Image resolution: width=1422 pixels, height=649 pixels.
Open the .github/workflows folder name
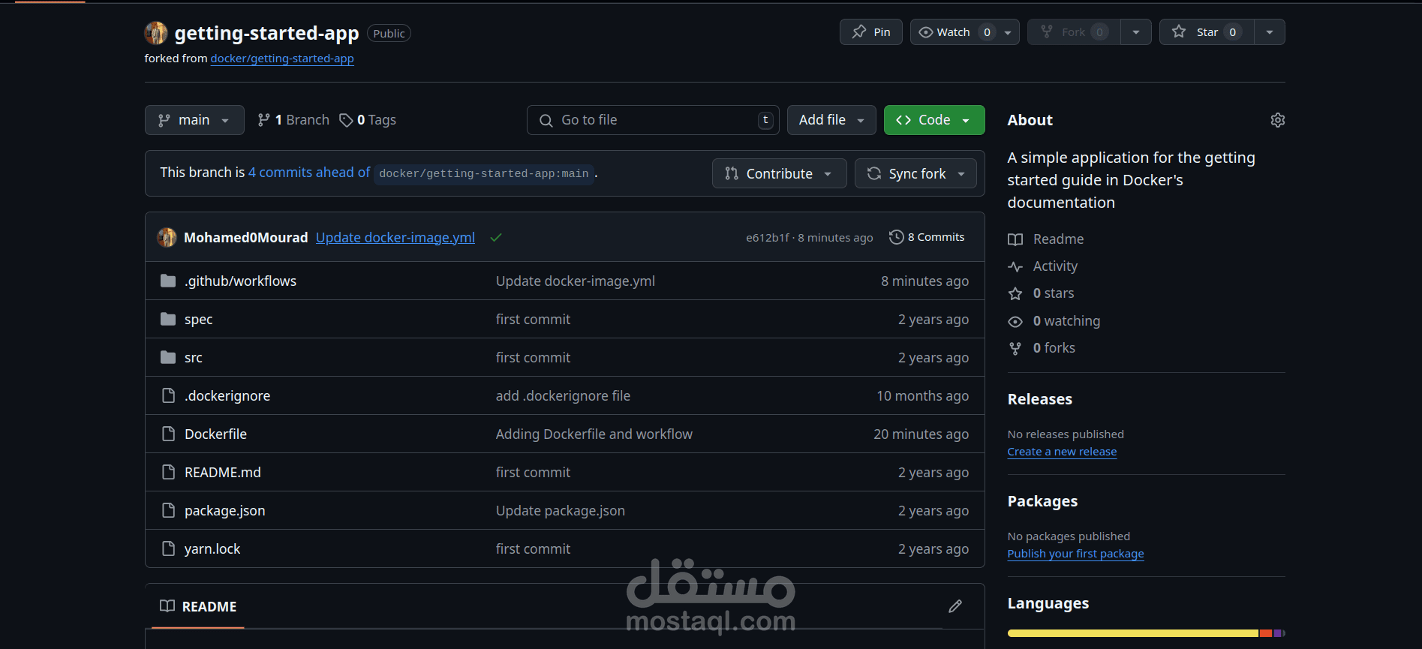click(x=240, y=281)
